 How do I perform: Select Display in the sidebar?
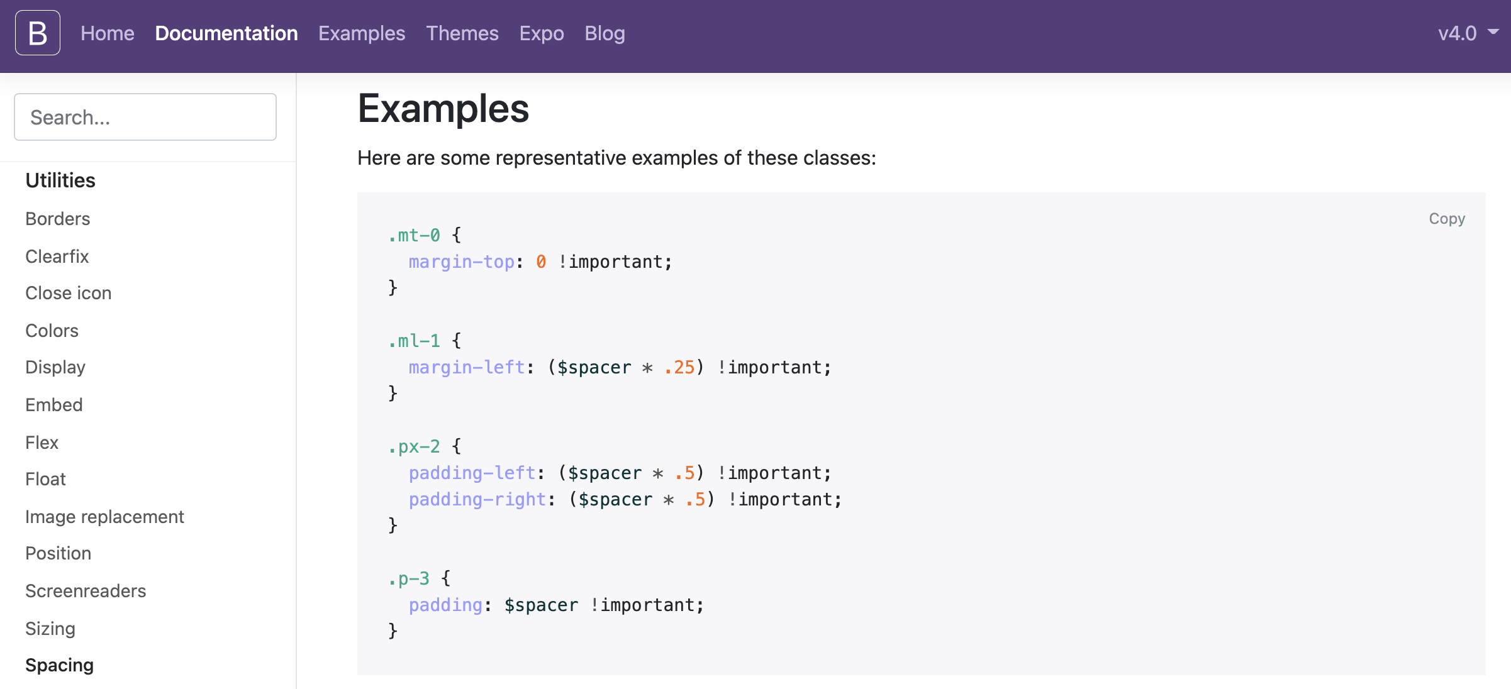55,367
